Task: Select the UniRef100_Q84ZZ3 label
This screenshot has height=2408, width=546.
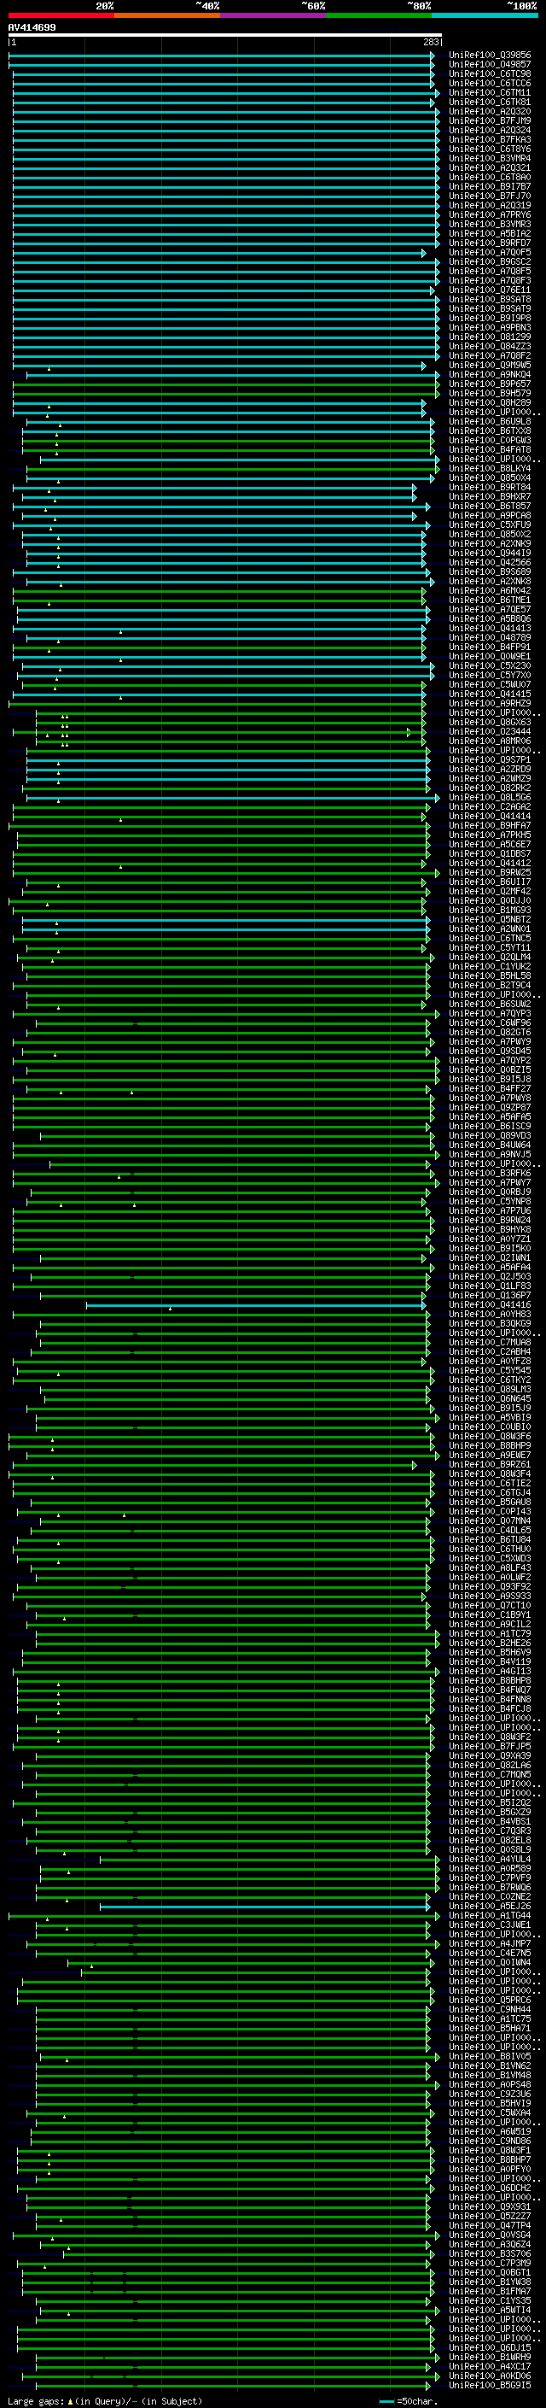Action: (x=490, y=346)
